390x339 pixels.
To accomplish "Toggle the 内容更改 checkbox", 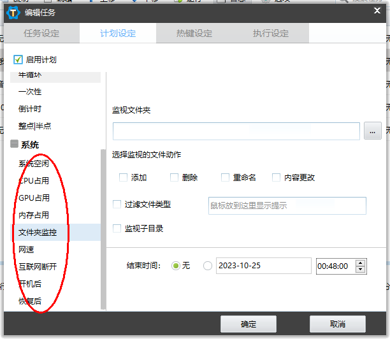I will pos(276,178).
